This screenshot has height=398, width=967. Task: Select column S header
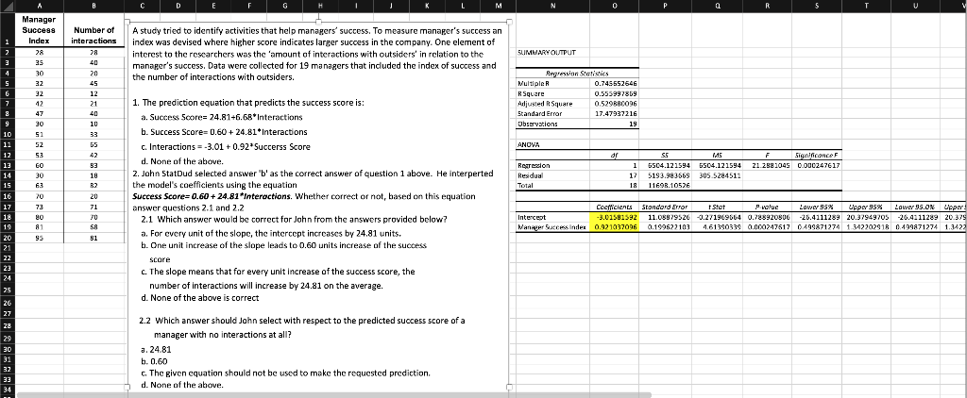817,5
